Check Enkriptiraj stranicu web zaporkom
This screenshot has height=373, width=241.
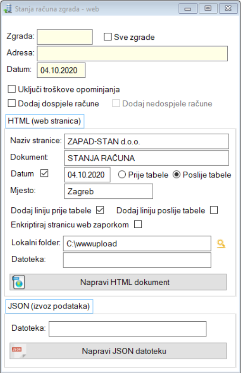138,224
